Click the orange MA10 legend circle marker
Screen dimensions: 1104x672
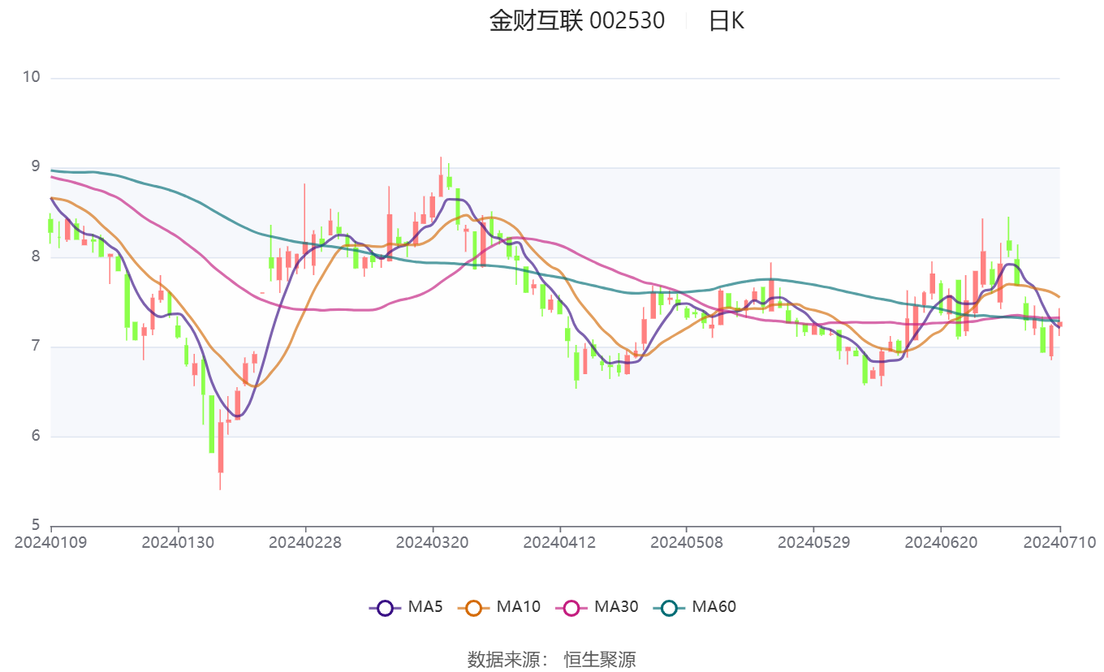[474, 607]
